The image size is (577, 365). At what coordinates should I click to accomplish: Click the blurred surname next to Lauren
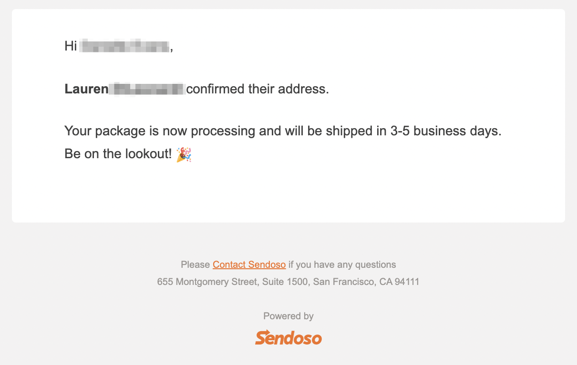tap(147, 89)
